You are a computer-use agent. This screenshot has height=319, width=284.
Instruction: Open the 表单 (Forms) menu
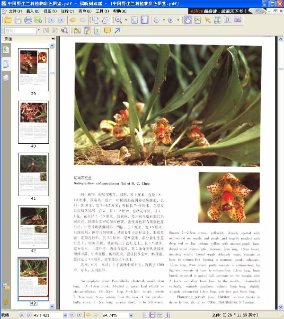coord(85,11)
